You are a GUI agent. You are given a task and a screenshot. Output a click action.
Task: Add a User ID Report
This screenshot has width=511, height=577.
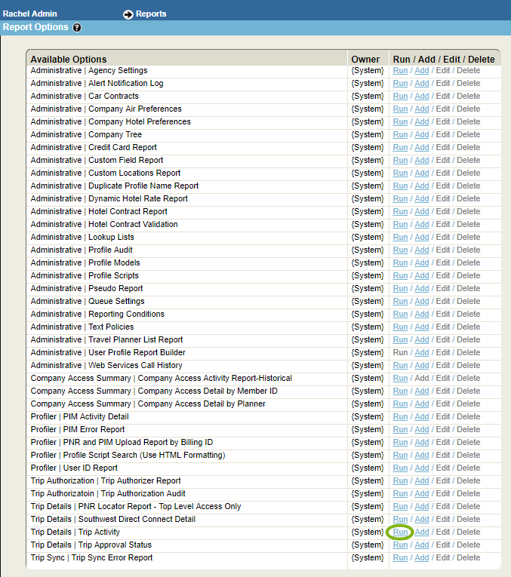pyautogui.click(x=422, y=468)
